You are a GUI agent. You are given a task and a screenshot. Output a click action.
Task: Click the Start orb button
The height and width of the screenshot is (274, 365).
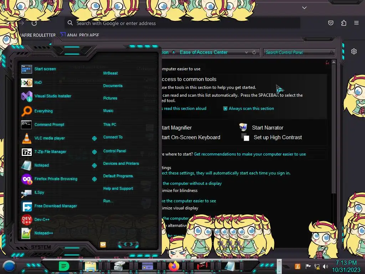9,266
